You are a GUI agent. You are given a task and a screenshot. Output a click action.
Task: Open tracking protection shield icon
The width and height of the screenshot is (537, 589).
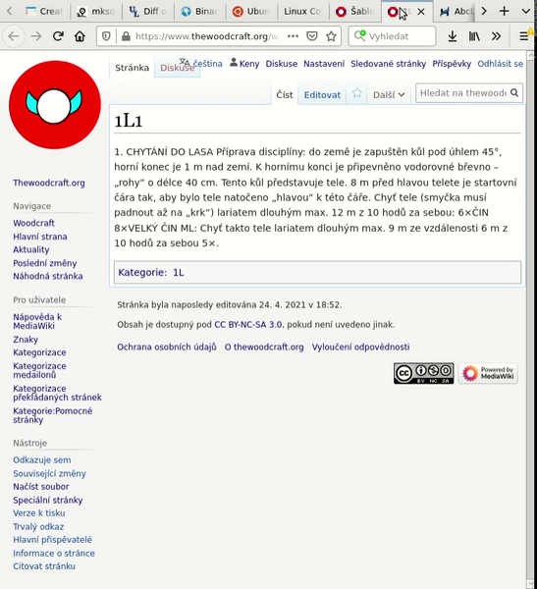pos(106,36)
